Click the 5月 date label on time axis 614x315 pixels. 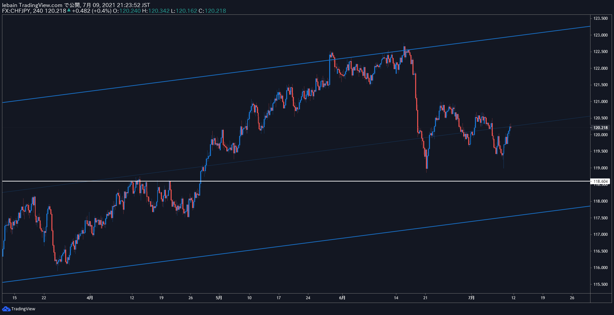(219, 298)
